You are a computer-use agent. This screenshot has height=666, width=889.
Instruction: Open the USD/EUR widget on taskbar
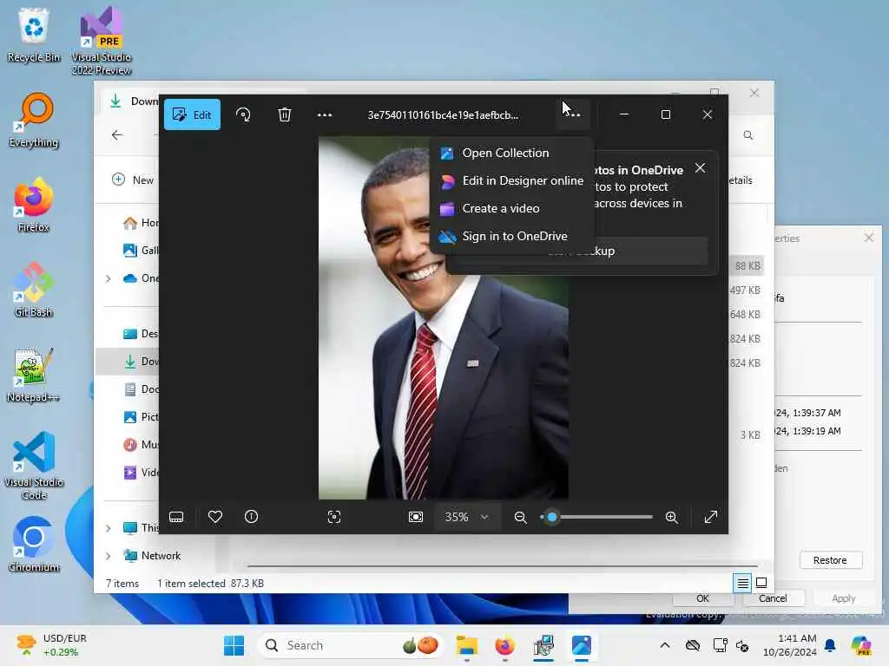point(52,645)
